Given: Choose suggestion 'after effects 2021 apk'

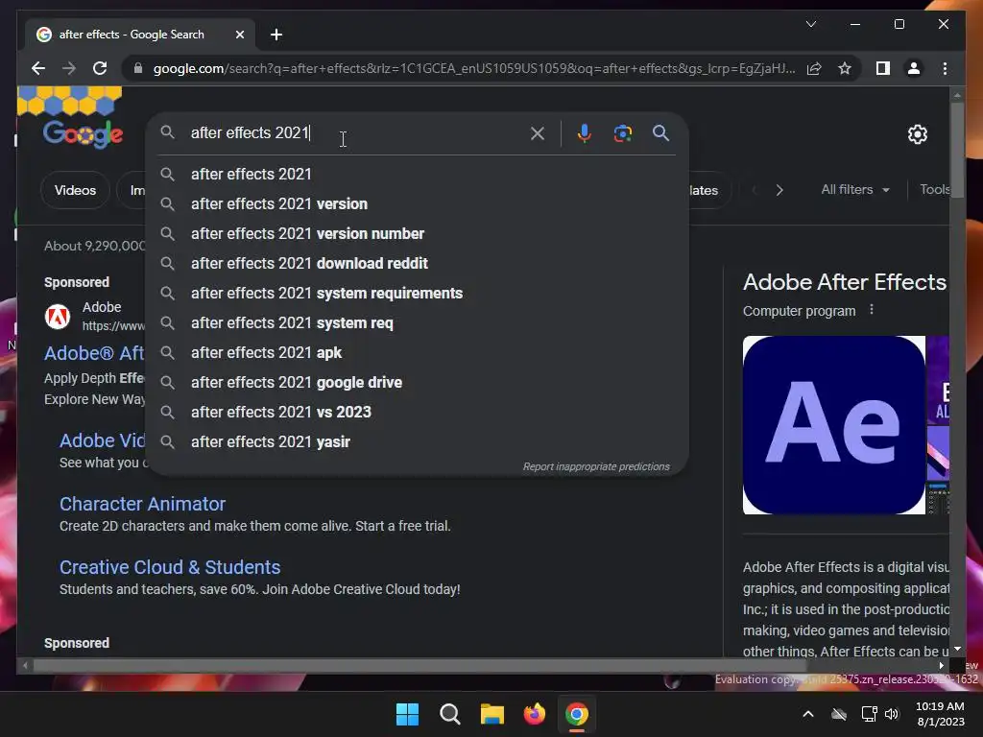Looking at the screenshot, I should click(x=417, y=353).
